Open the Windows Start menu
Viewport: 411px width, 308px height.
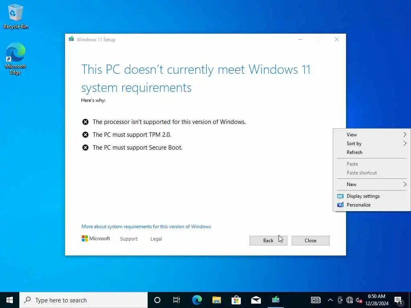point(10,300)
